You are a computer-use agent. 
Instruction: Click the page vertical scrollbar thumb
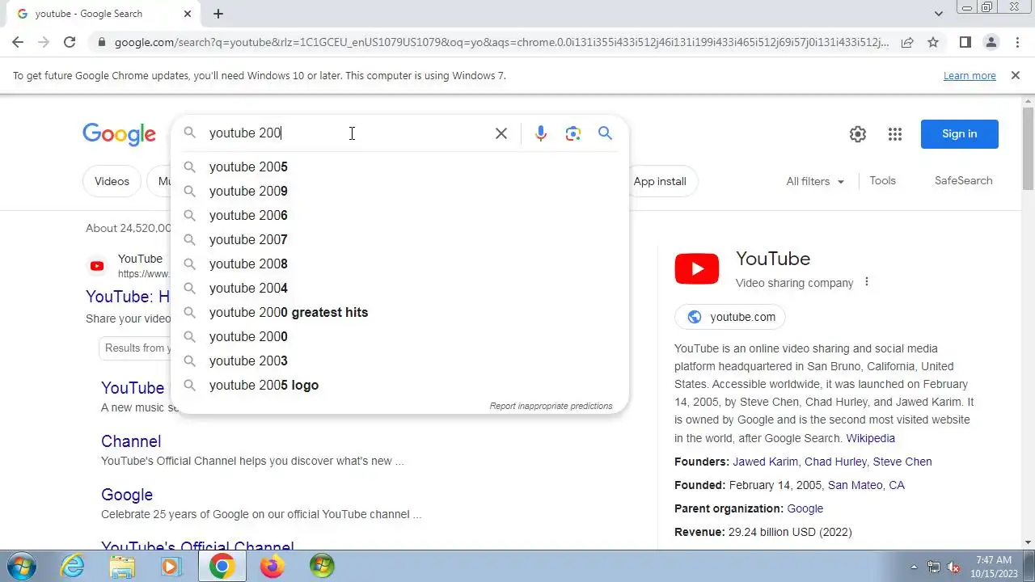point(1028,150)
